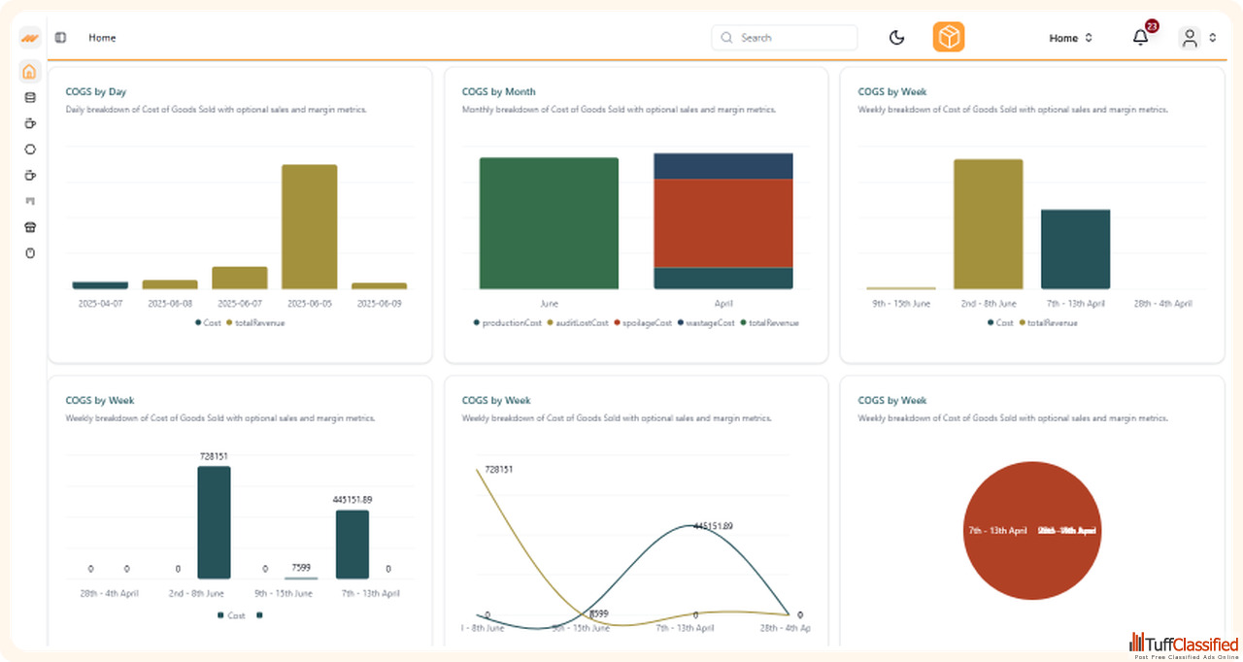Open the user profile dropdown
This screenshot has width=1243, height=662.
click(1197, 38)
